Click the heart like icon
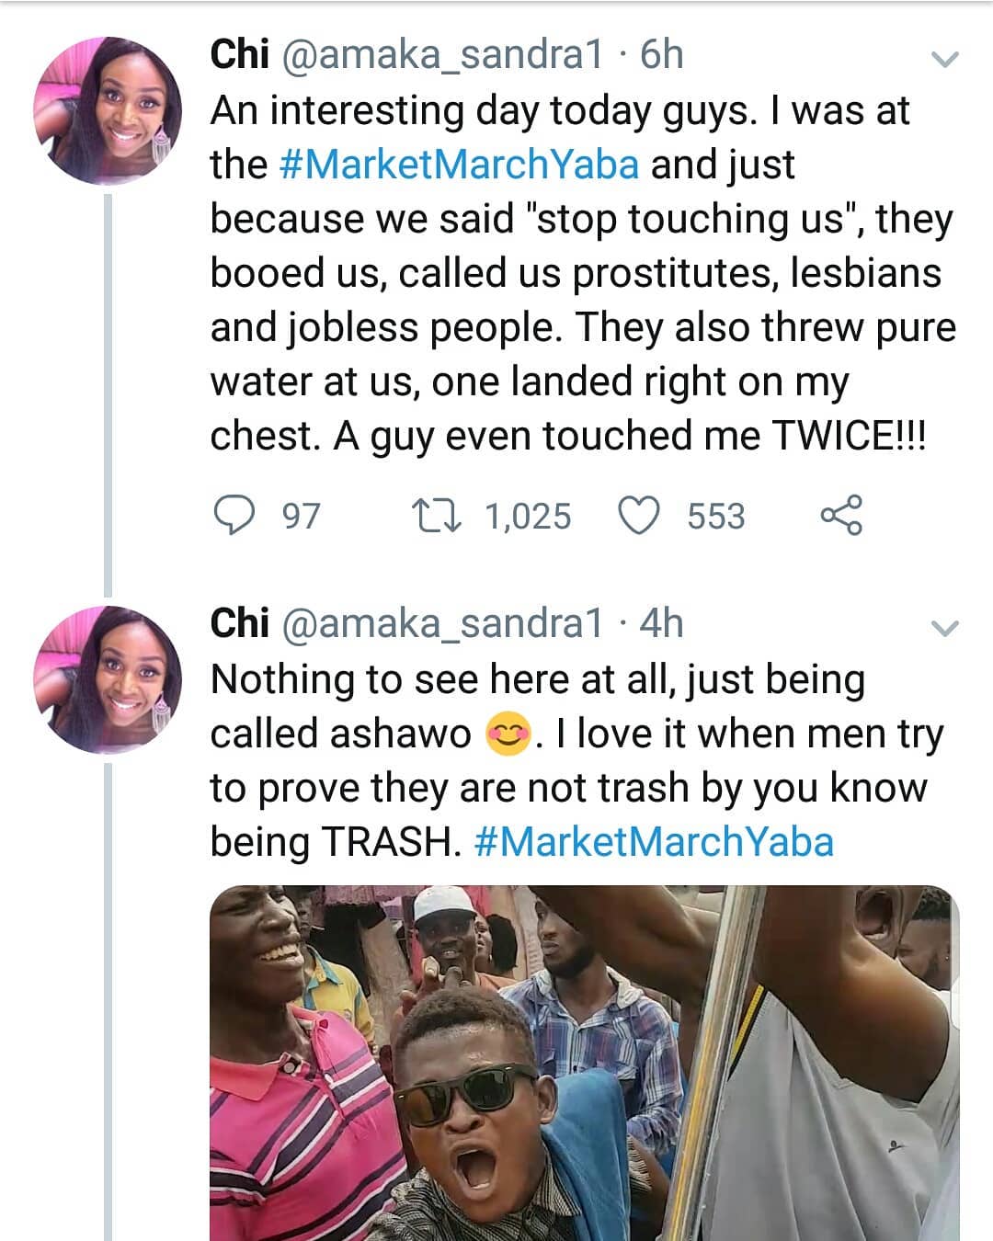Viewport: 993px width, 1241px height. click(637, 516)
